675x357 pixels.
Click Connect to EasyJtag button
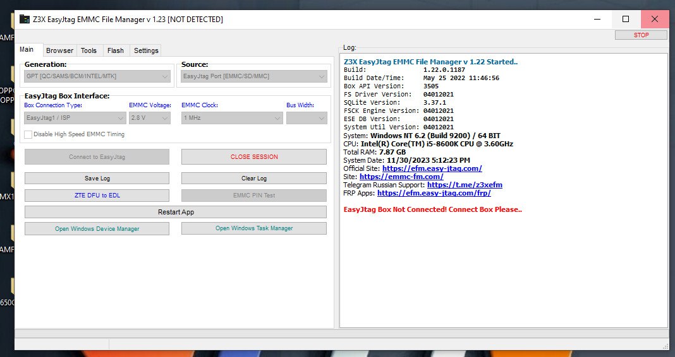tap(97, 157)
